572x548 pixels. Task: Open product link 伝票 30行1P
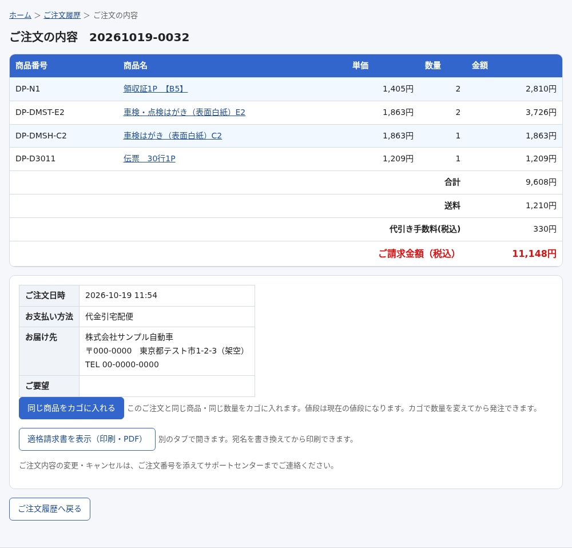(149, 158)
